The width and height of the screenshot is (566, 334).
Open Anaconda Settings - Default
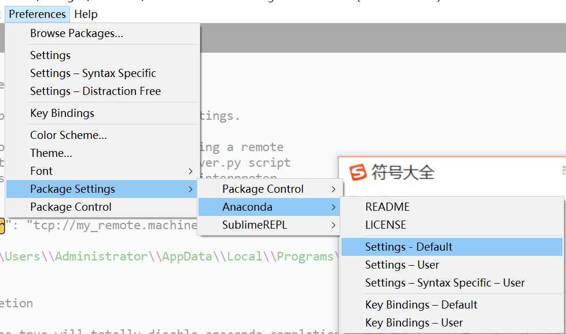tap(452, 247)
